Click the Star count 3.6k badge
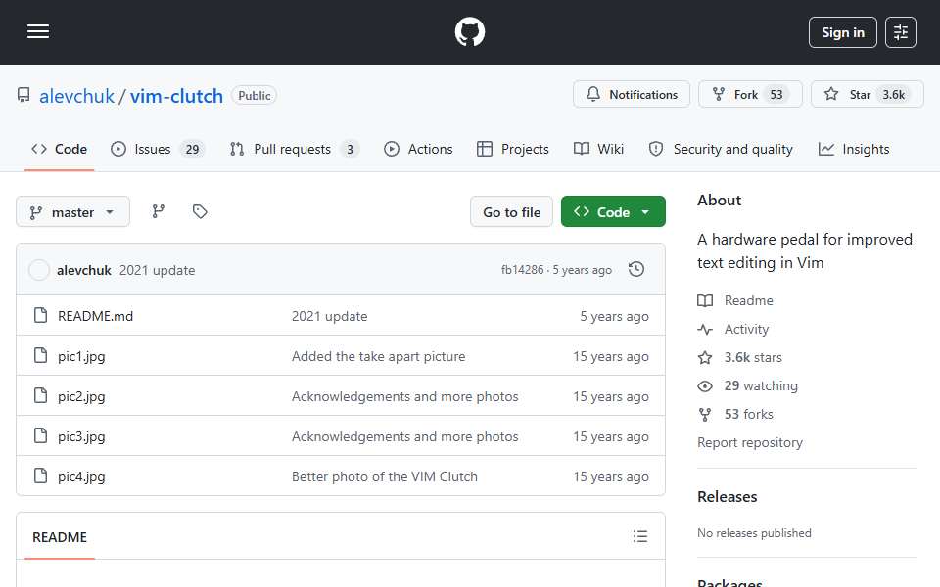 893,95
